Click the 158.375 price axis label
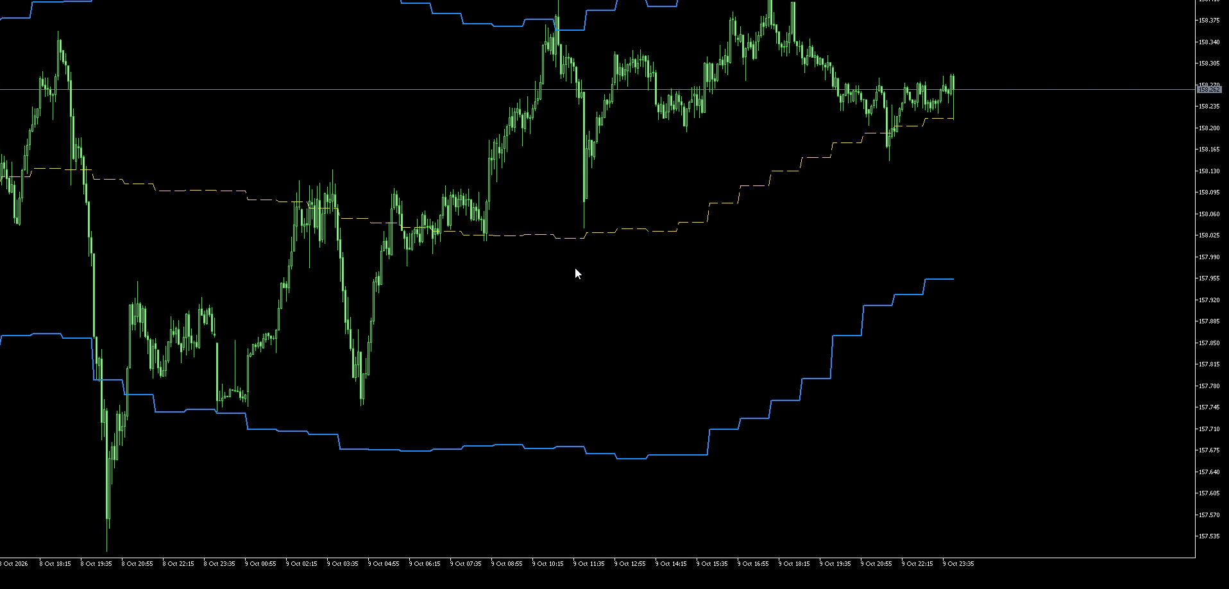 1209,21
